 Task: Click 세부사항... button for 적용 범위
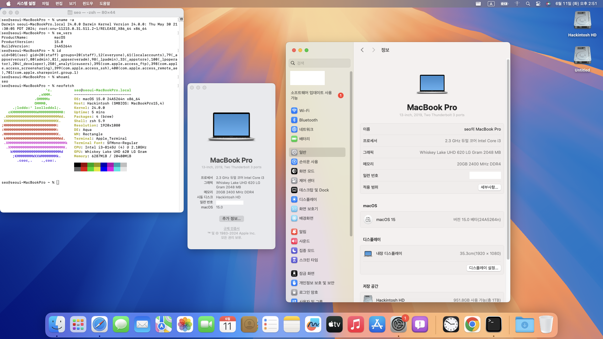[x=489, y=187]
